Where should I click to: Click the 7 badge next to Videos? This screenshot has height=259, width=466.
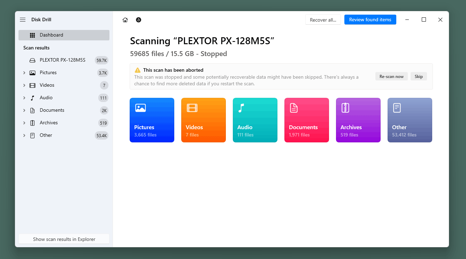tap(104, 86)
